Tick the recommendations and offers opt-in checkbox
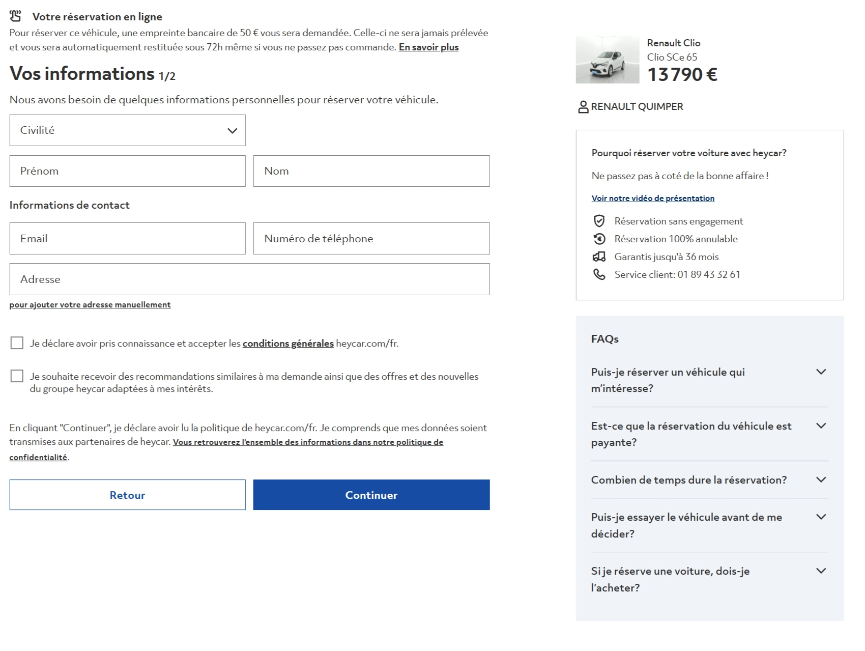 coord(17,376)
